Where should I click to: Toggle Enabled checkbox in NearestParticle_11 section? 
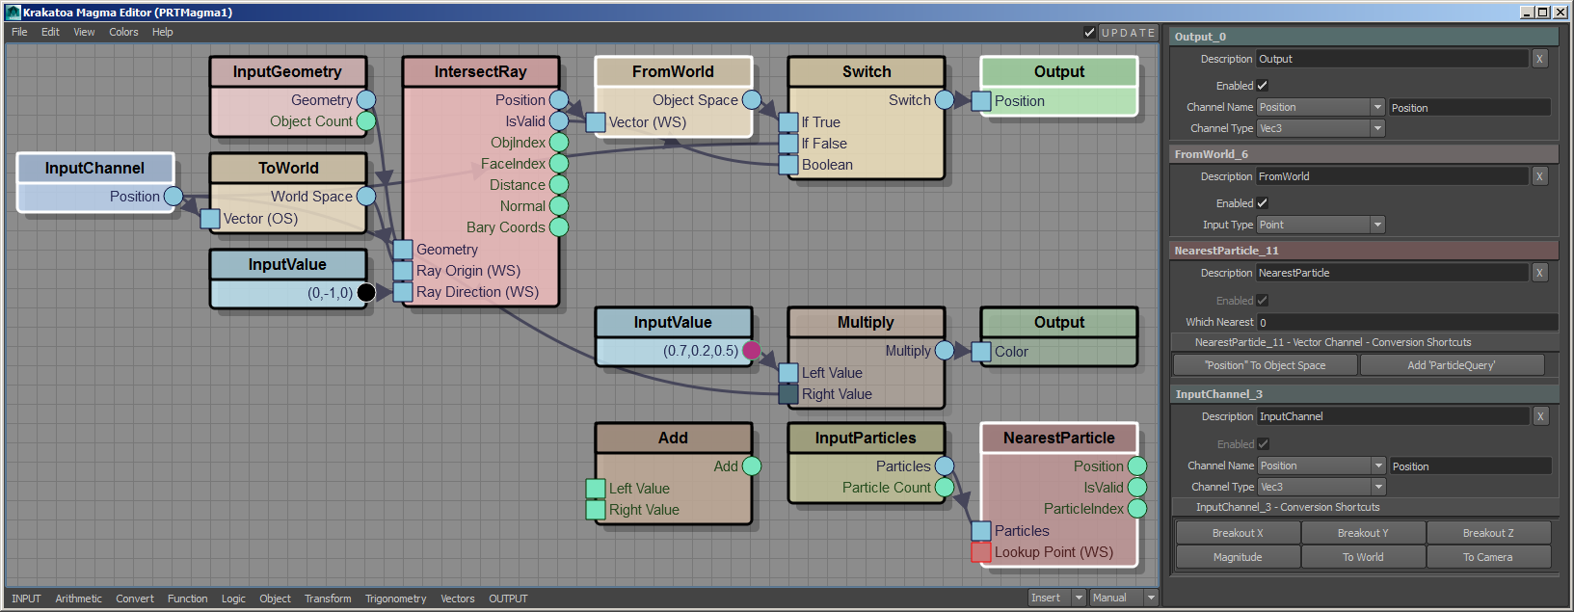click(1263, 301)
